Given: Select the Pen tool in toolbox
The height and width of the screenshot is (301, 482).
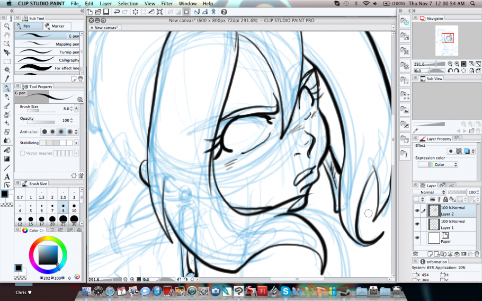Looking at the screenshot, I should (x=7, y=88).
